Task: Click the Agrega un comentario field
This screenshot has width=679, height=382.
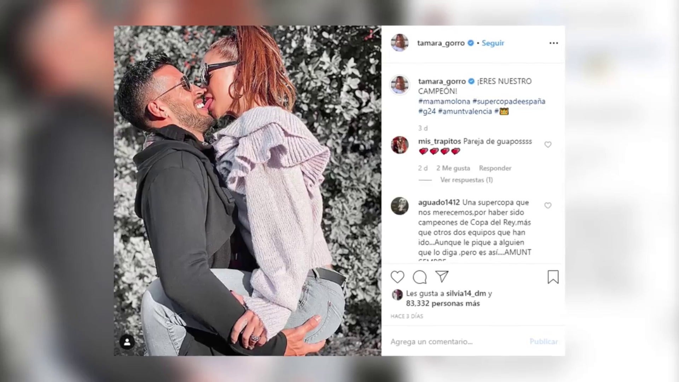Action: pyautogui.click(x=456, y=342)
